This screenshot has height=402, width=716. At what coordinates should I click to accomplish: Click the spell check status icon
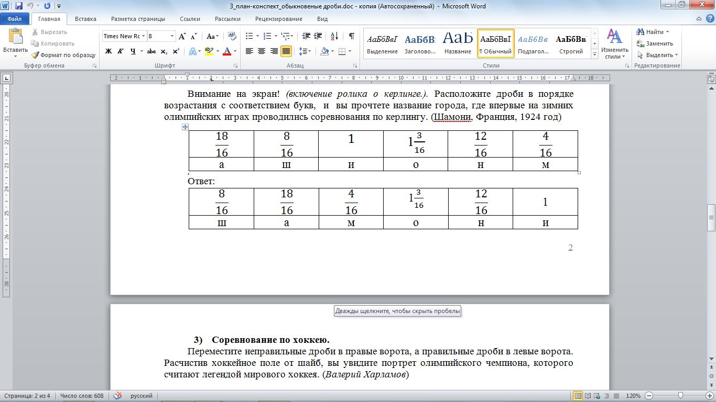pyautogui.click(x=118, y=396)
